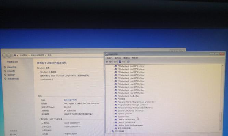Click the forward arrow in Device Manager toolbar

pyautogui.click(x=110, y=62)
